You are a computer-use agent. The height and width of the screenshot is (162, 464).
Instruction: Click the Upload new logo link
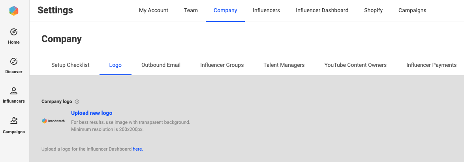[92, 113]
